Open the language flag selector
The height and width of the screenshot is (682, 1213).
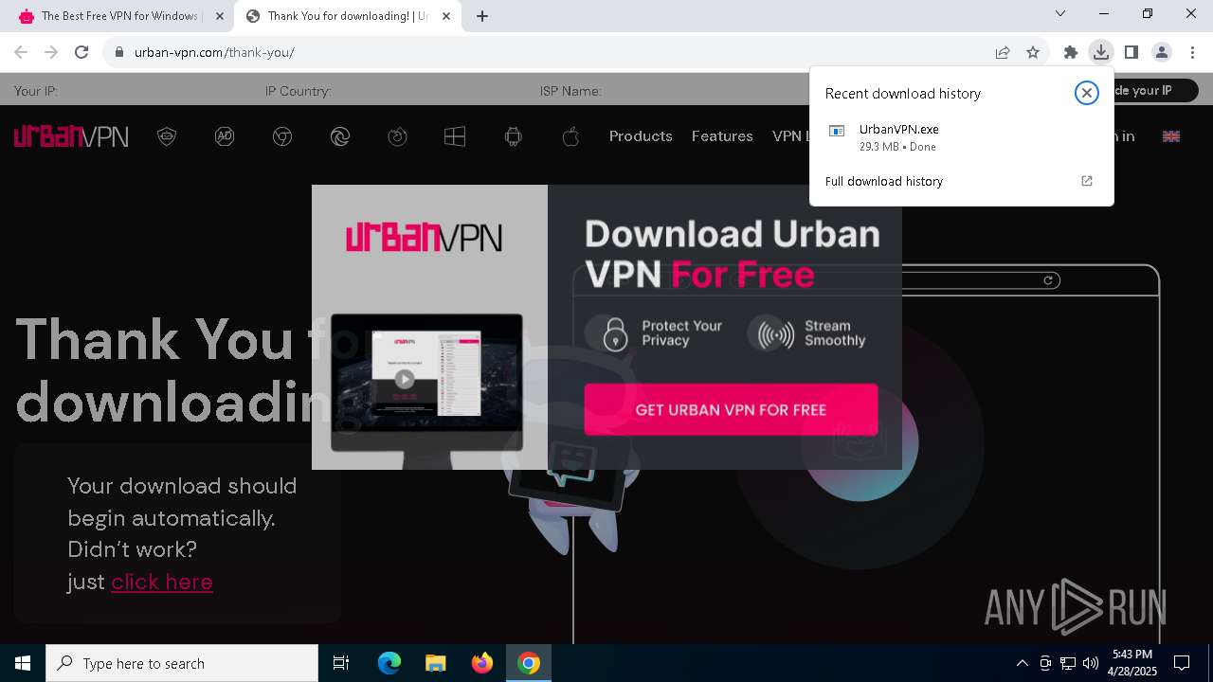pyautogui.click(x=1171, y=136)
